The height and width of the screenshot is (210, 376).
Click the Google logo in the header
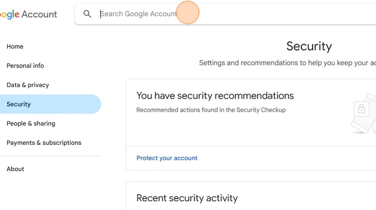pyautogui.click(x=10, y=14)
